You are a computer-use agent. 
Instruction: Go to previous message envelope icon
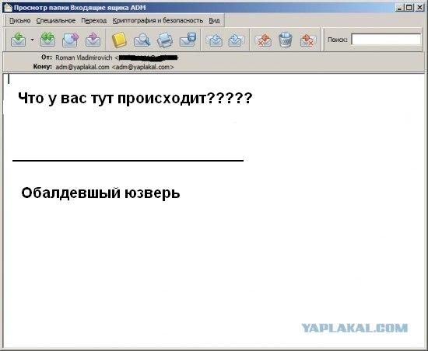click(x=214, y=40)
